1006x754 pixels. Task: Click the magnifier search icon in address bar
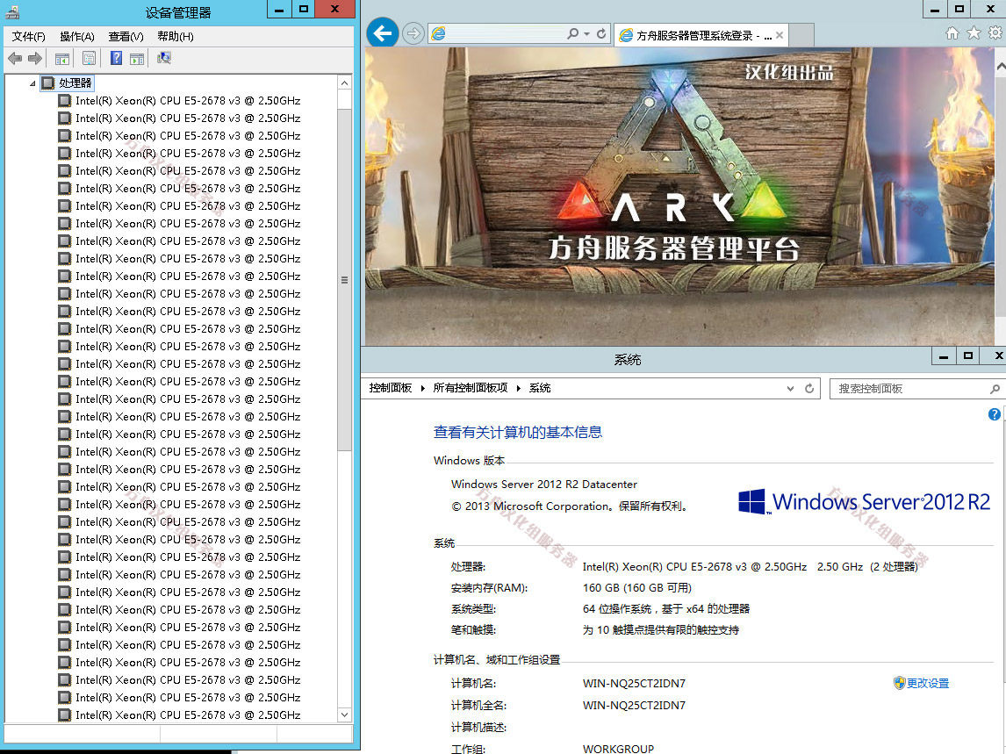(x=572, y=33)
